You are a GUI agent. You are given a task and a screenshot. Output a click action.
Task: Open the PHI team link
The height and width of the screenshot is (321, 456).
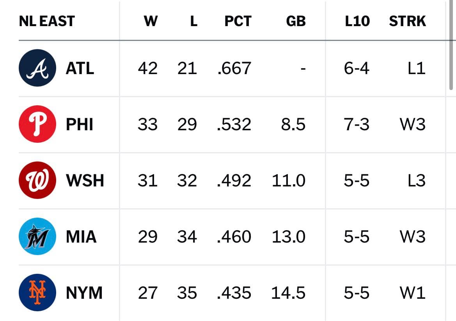tap(80, 125)
